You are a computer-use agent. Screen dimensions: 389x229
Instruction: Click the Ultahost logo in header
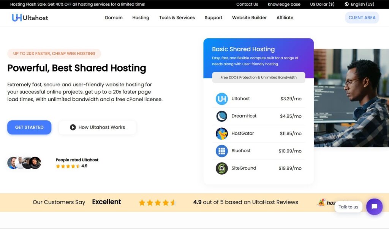click(30, 17)
